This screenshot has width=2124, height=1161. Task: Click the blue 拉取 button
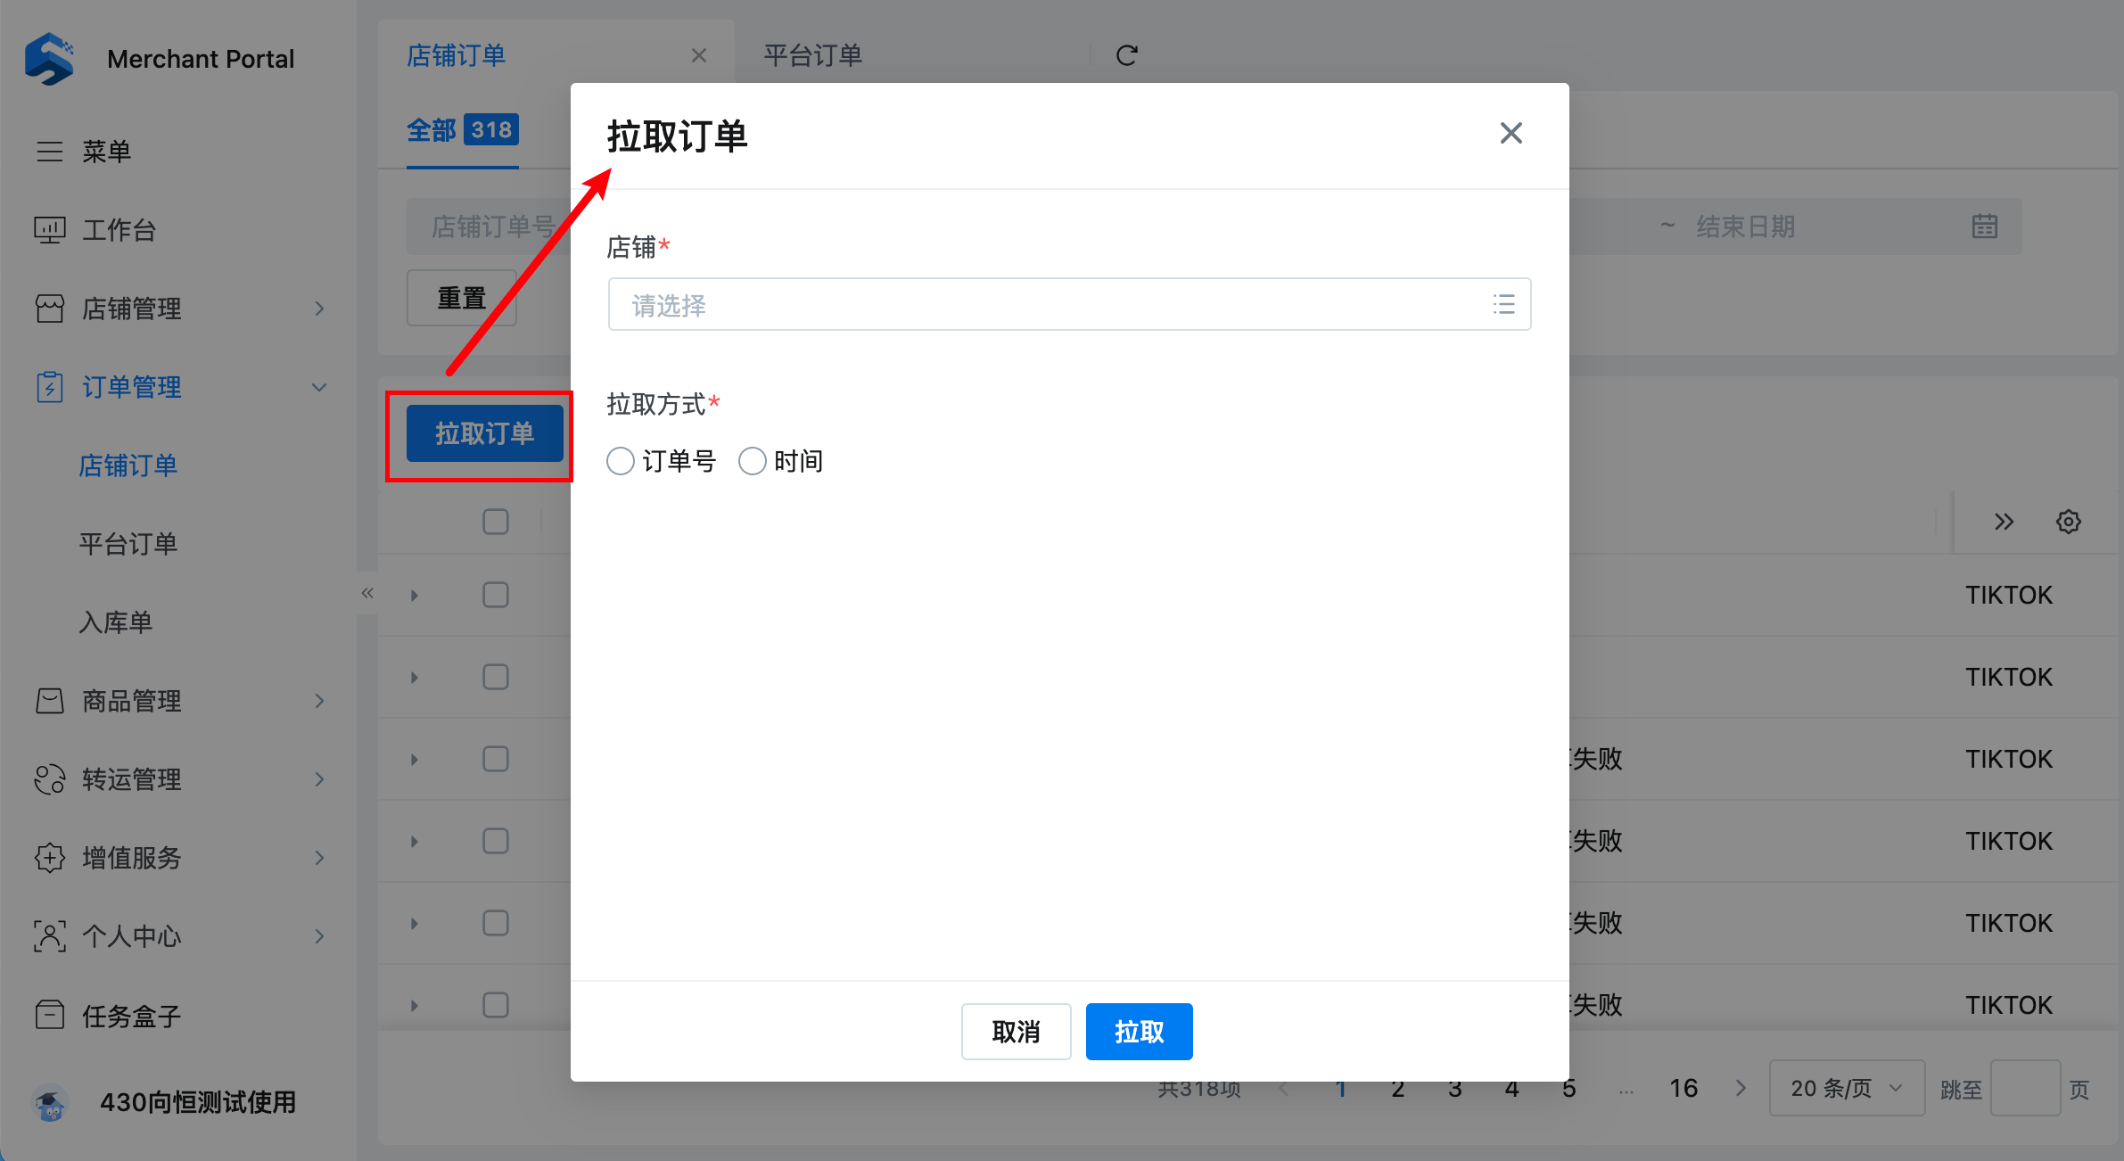pyautogui.click(x=1139, y=1032)
